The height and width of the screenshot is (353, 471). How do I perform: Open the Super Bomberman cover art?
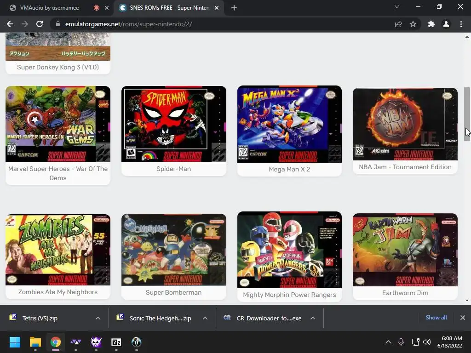click(x=173, y=250)
